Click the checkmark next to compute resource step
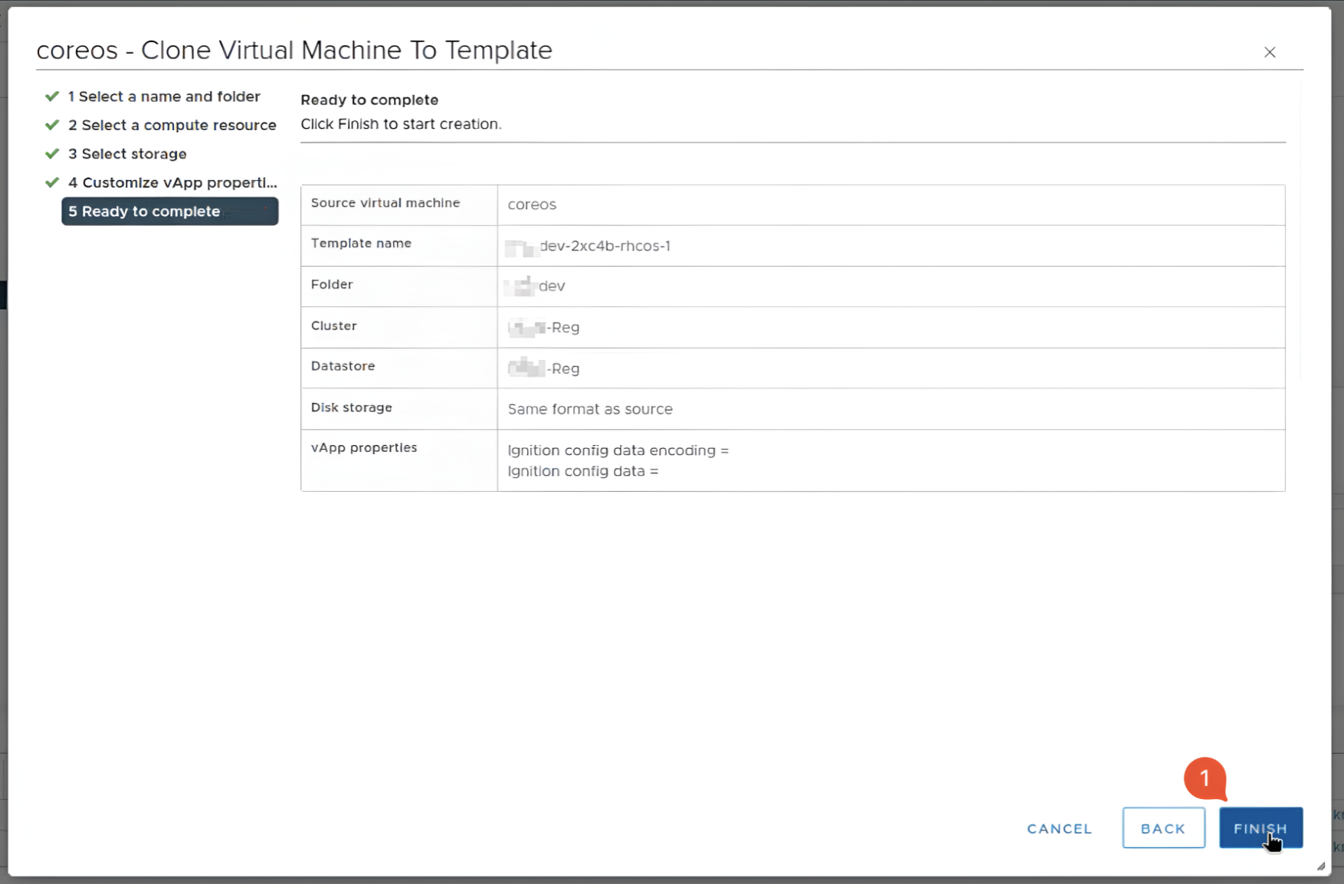 (52, 125)
